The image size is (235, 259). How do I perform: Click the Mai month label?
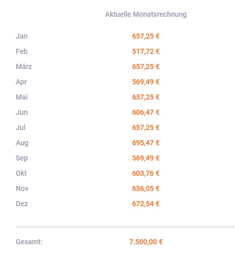[22, 97]
